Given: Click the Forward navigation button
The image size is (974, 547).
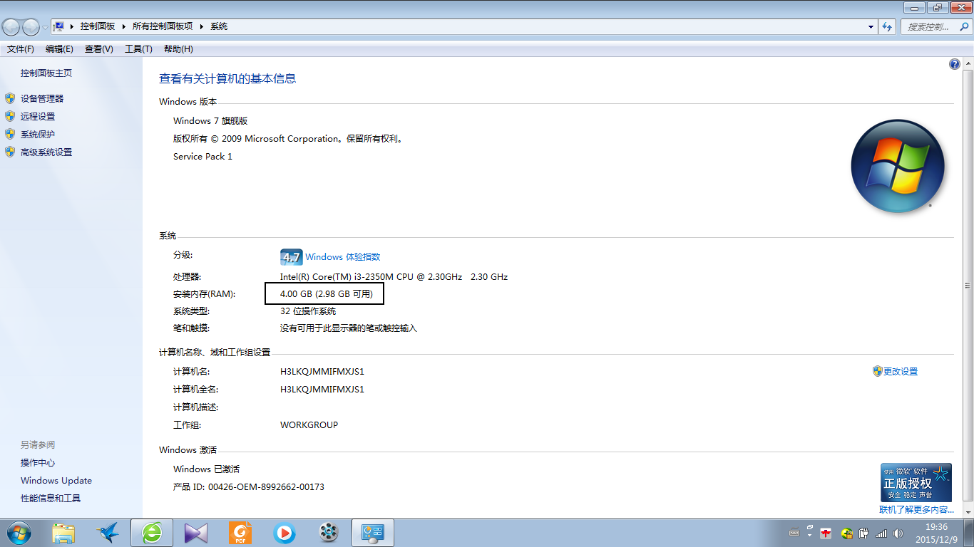Looking at the screenshot, I should [31, 27].
